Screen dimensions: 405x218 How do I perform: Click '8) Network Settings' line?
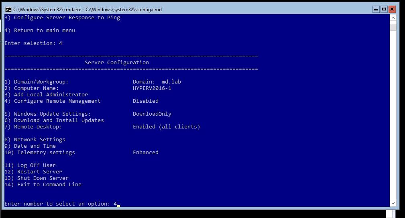(35, 140)
